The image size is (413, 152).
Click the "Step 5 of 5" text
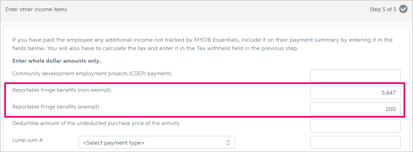383,9
